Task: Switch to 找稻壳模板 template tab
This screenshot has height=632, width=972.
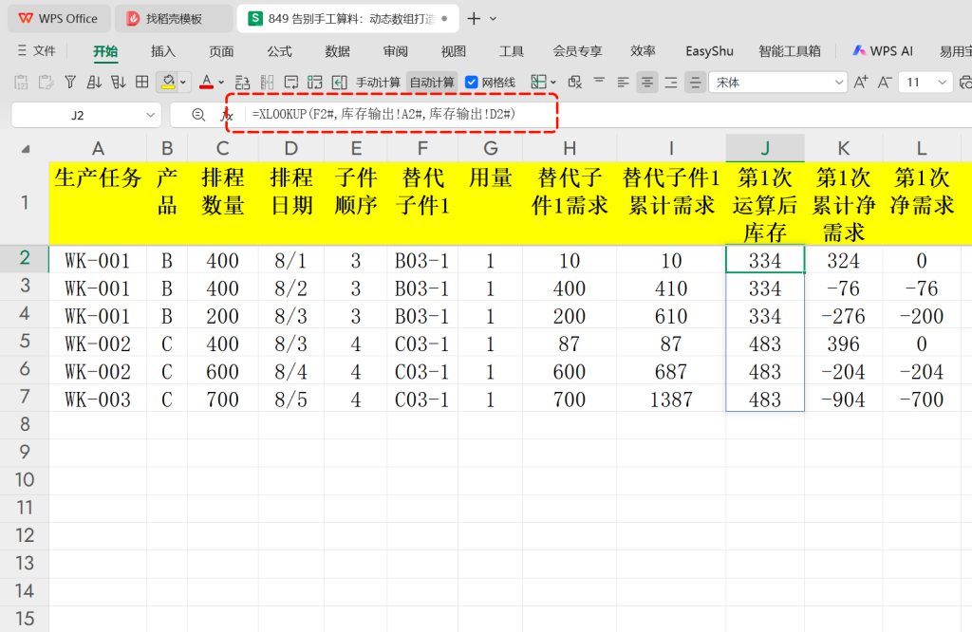Action: click(173, 19)
